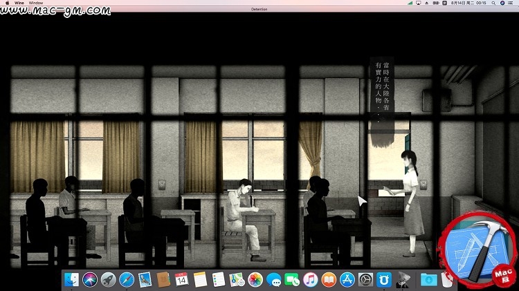This screenshot has width=519, height=291.
Task: Open Safari compass icon in Dock
Action: click(x=127, y=280)
